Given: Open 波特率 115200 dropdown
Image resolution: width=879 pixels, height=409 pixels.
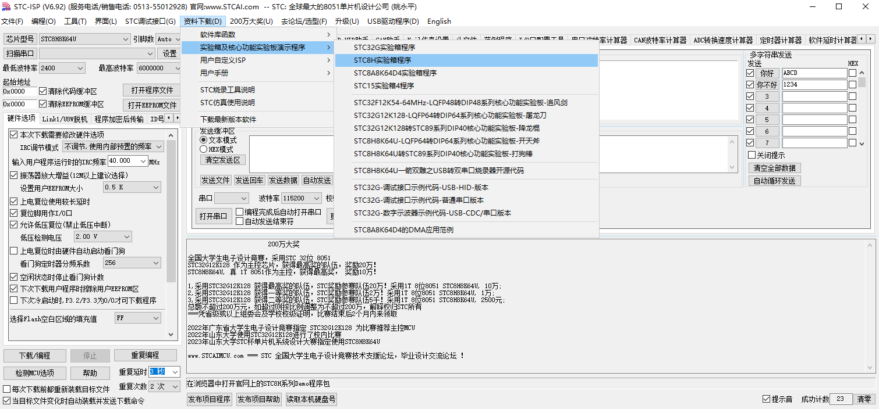Looking at the screenshot, I should click(x=301, y=198).
